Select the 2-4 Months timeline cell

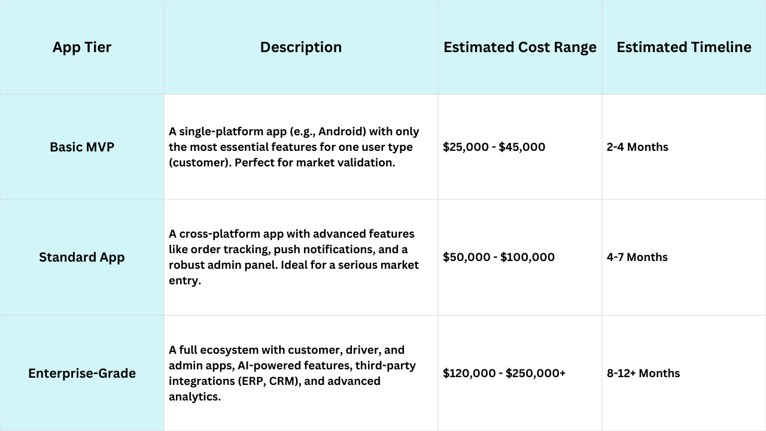coord(637,147)
